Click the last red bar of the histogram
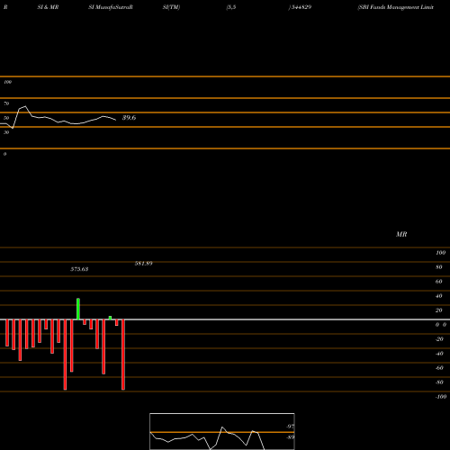Viewport: 450px width, 450px height. pos(123,355)
